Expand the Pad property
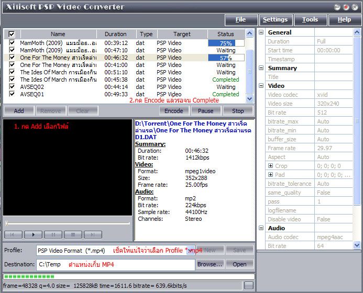363x293 pixels. coord(270,174)
